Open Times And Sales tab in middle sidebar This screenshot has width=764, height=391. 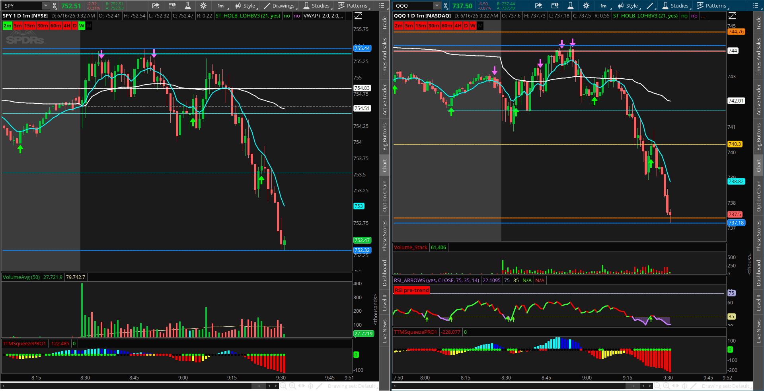pyautogui.click(x=384, y=57)
